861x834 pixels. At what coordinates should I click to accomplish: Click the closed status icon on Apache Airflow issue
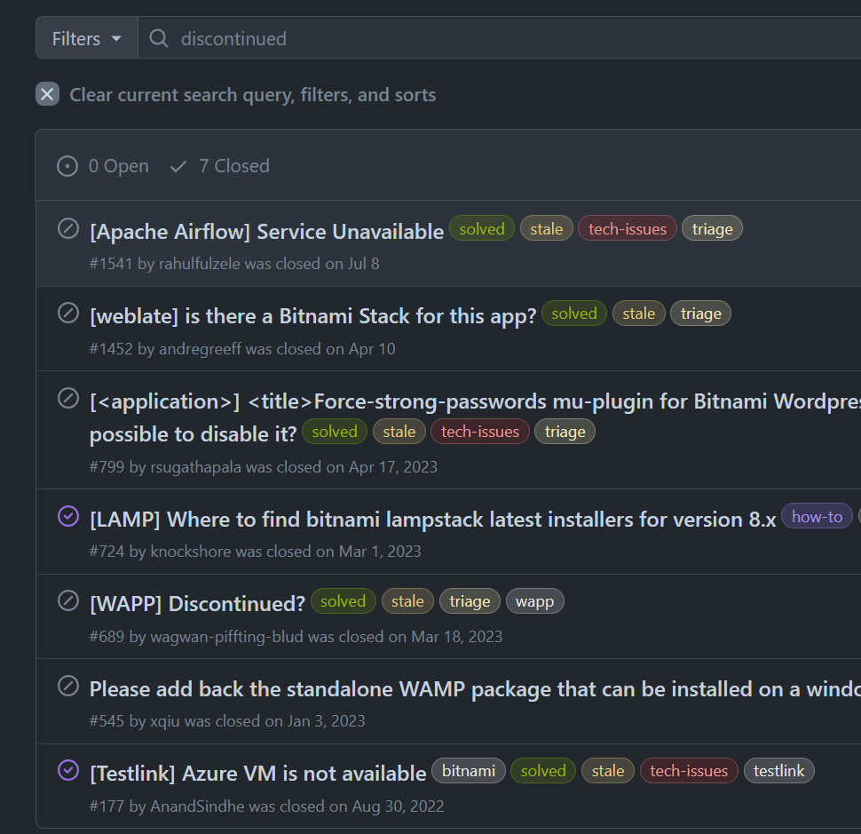pos(68,229)
